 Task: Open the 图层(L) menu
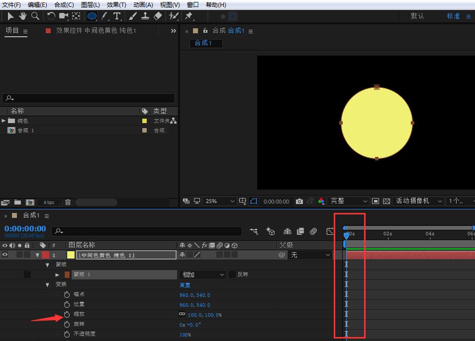(90, 4)
